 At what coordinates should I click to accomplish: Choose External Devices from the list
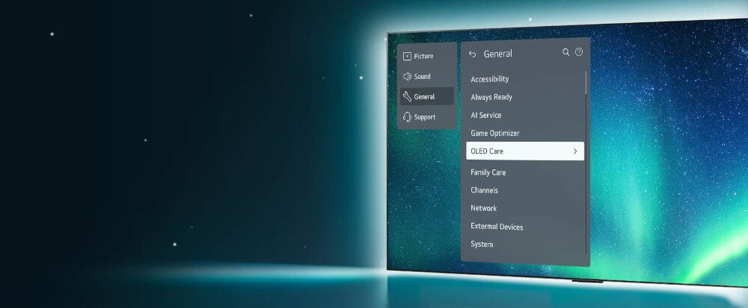[x=497, y=227]
